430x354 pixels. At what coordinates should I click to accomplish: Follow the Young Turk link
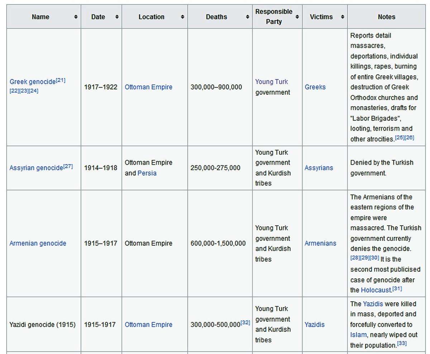point(272,82)
